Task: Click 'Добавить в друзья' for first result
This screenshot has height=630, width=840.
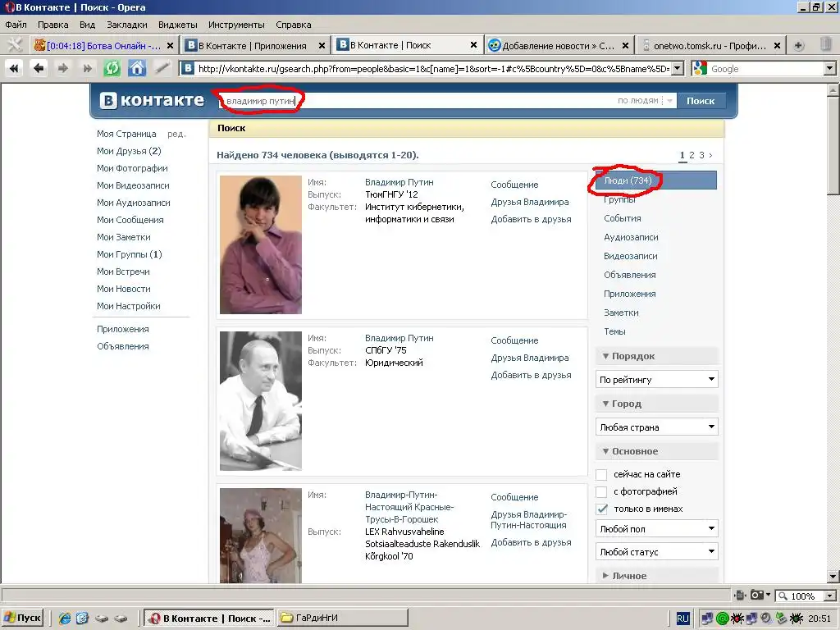Action: coord(531,219)
